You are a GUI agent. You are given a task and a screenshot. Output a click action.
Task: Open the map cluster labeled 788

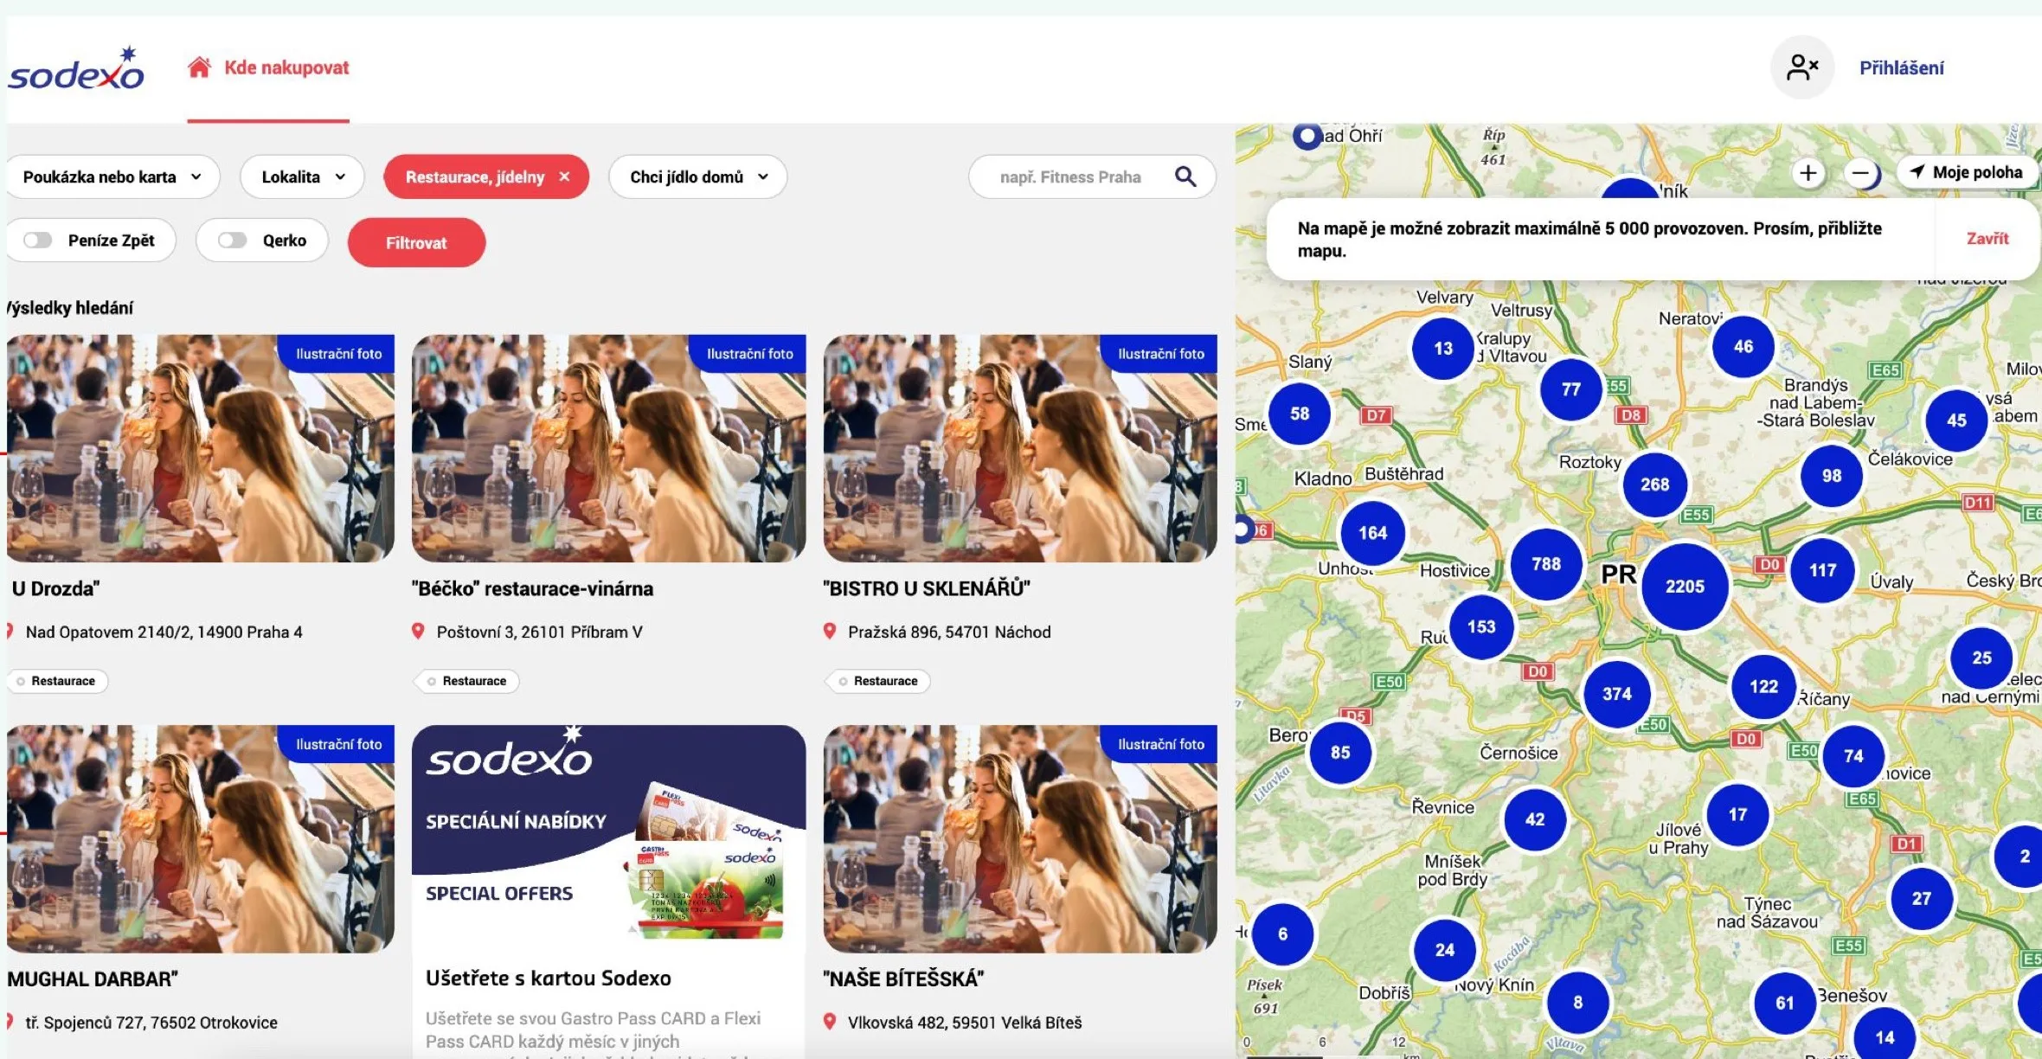click(x=1546, y=564)
